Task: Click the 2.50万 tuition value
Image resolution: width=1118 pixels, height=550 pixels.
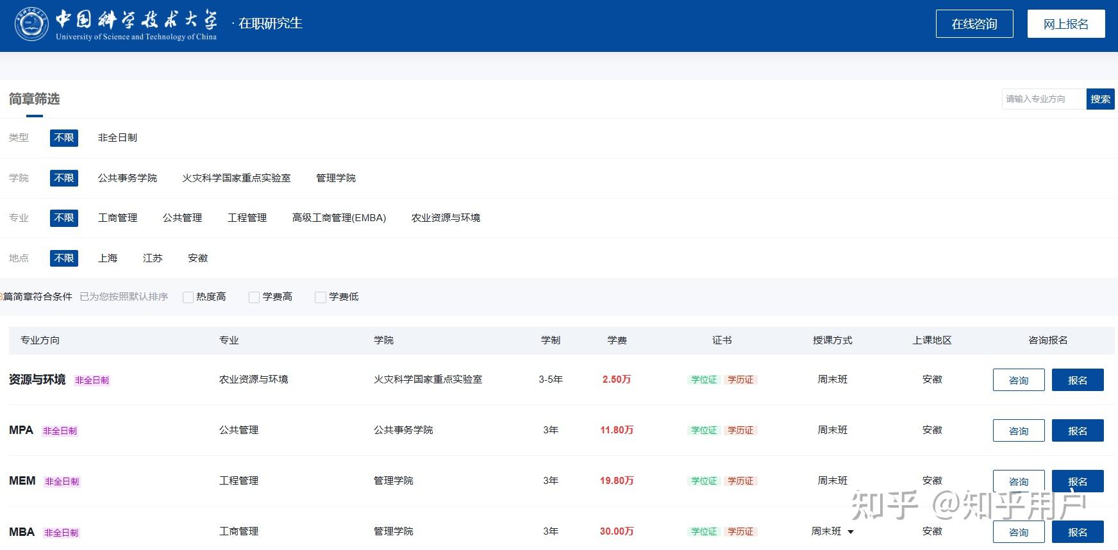Action: coord(617,379)
